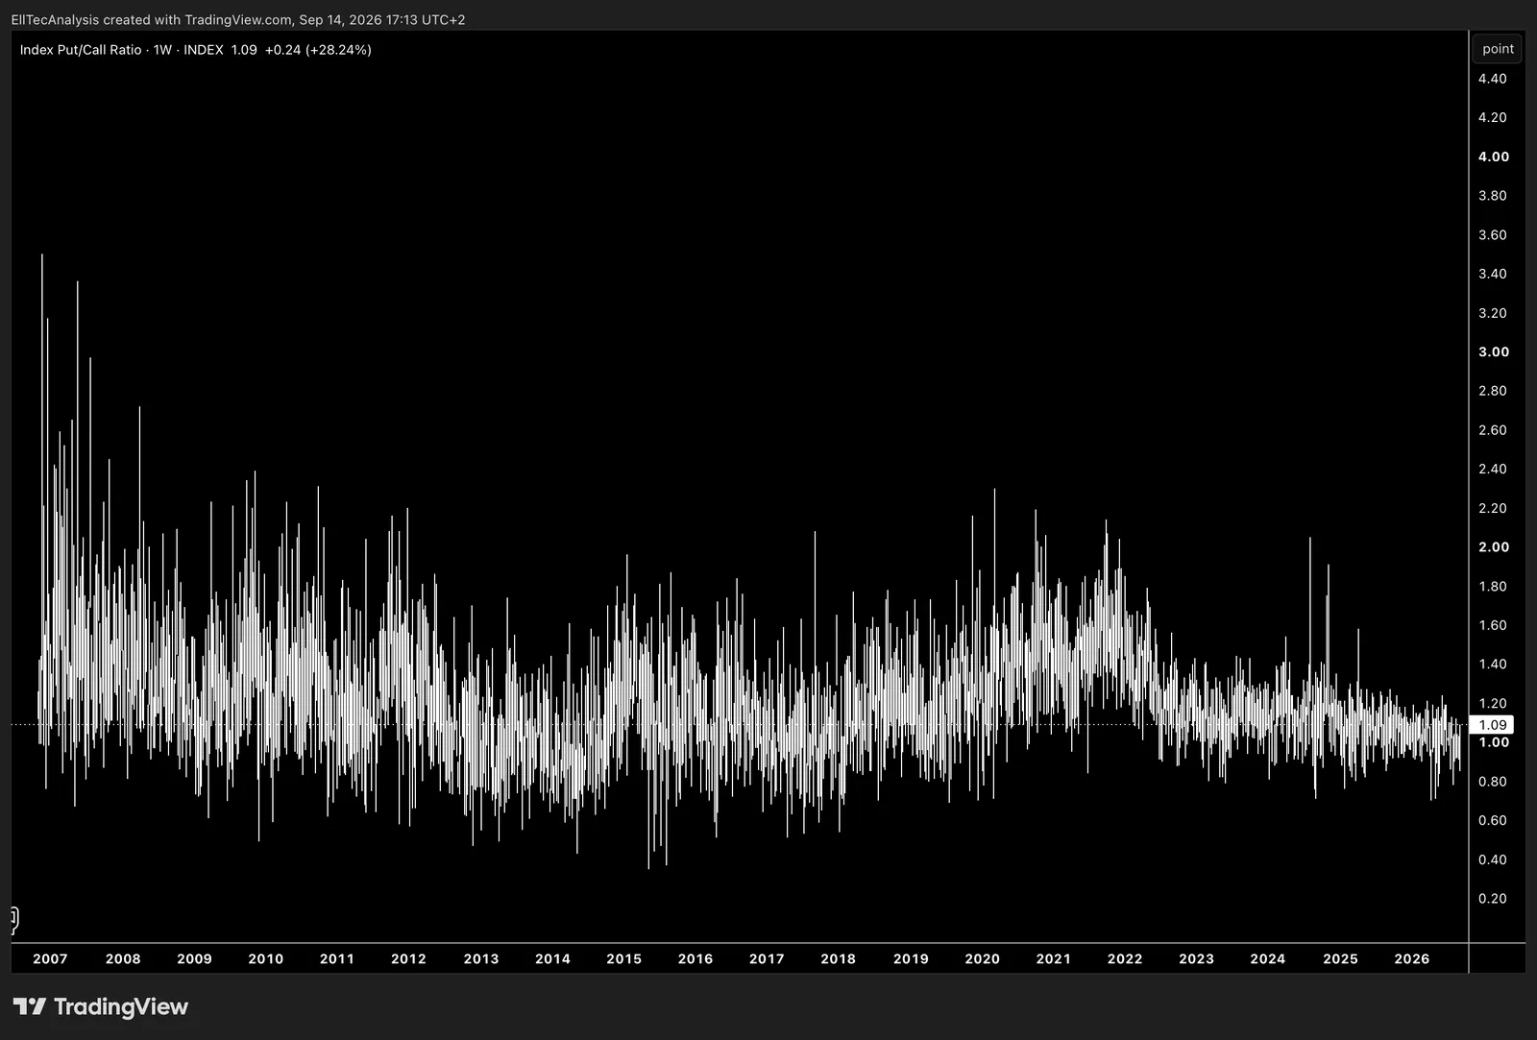Click the 2.40 price scale label

1493,469
